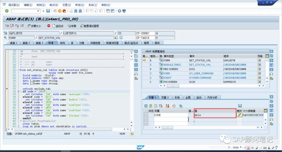Close the variables tool via its X icon
282x152 pixels.
[271, 97]
